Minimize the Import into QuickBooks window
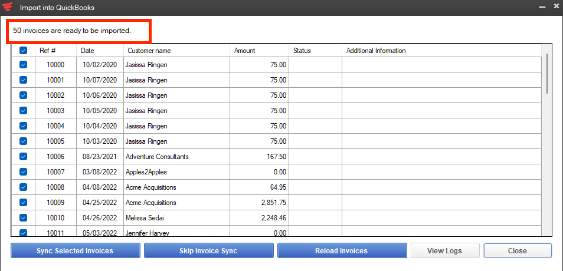This screenshot has width=563, height=271. point(542,7)
